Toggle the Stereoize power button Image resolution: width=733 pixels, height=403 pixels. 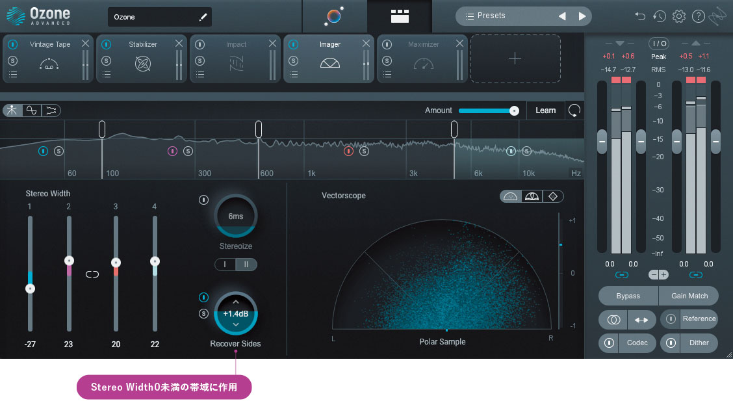[203, 200]
